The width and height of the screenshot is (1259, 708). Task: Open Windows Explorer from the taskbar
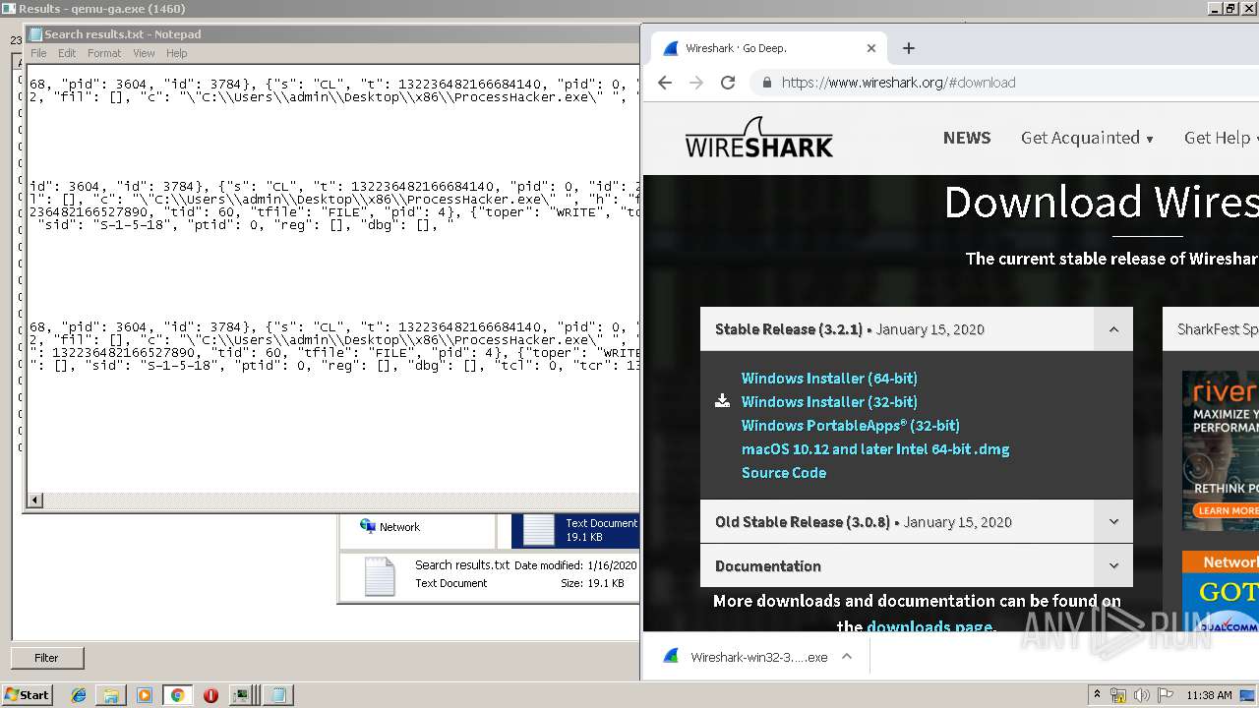tap(111, 695)
